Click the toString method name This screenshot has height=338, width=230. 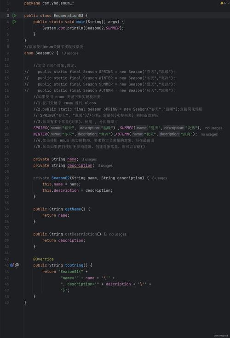[x=74, y=265]
